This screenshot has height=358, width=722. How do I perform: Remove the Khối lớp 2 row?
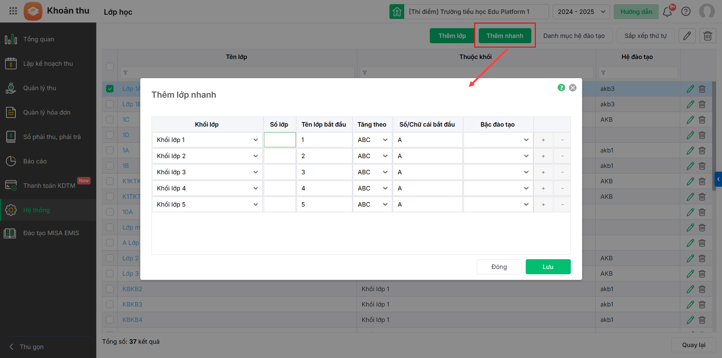coord(562,156)
